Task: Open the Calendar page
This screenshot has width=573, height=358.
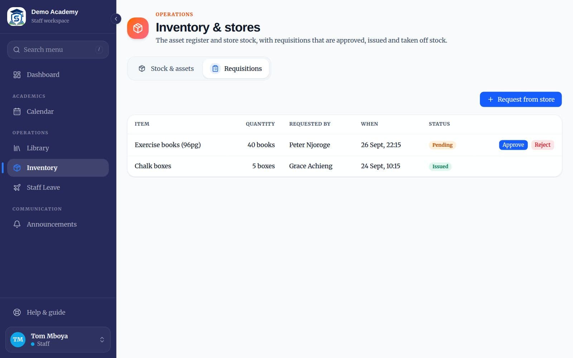Action: [x=58, y=112]
